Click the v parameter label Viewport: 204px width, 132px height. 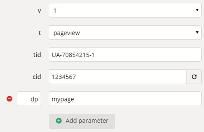(39, 10)
